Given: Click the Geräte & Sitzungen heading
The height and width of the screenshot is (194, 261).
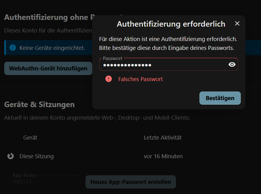Looking at the screenshot, I should pos(39,105).
